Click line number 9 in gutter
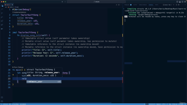The width and height of the screenshot is (187, 105). coord(10,35)
